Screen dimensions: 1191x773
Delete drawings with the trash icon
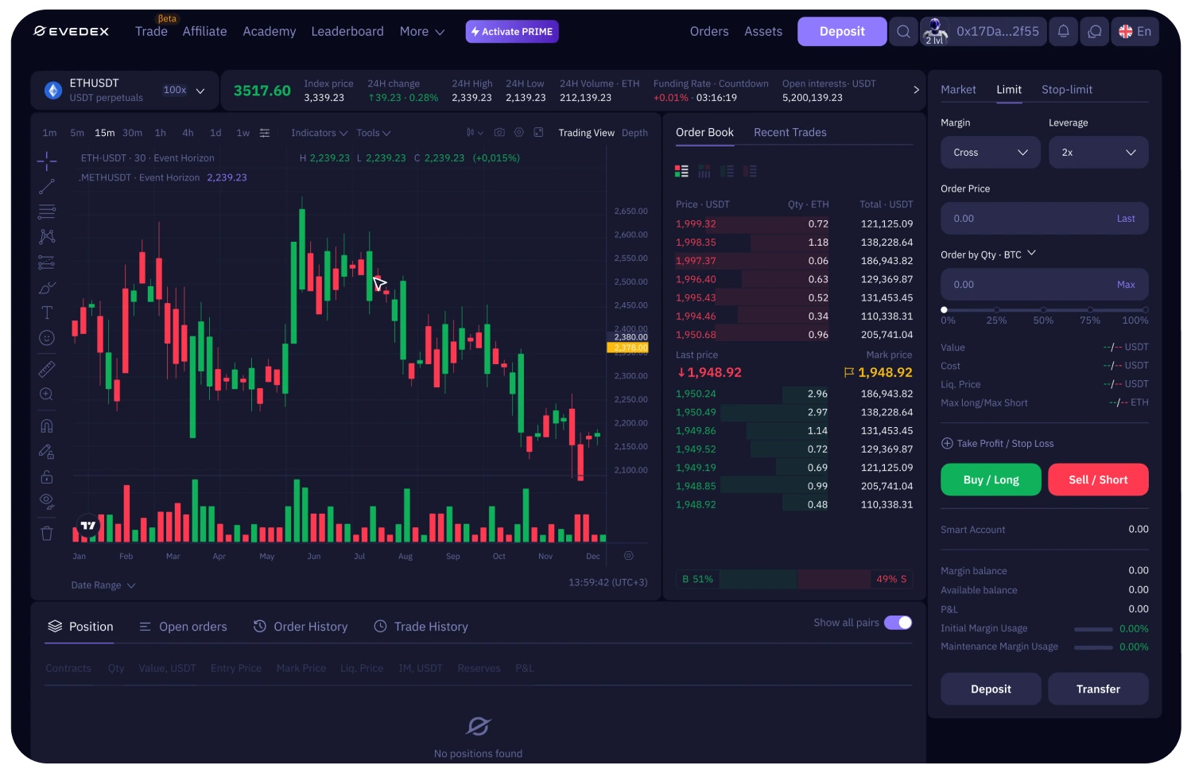[47, 534]
